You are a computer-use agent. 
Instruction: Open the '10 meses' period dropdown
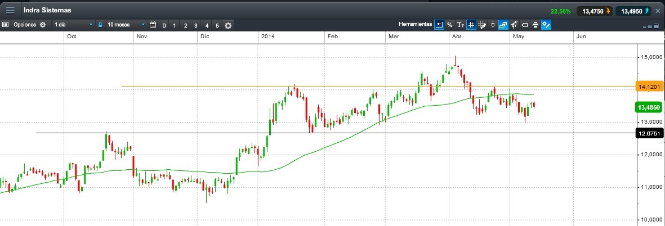126,25
